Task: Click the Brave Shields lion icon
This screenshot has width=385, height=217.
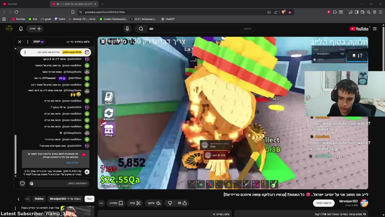Action: pos(283,12)
